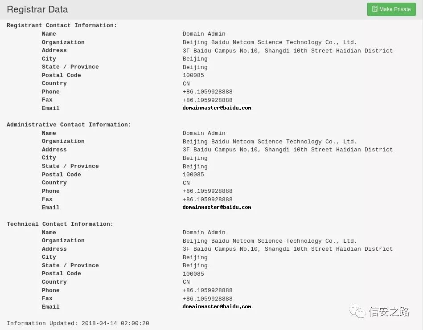
Task: Select Administrative Country value CN
Action: coord(186,183)
